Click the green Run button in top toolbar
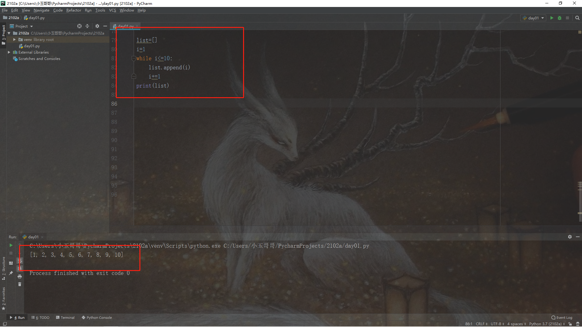The image size is (582, 327). point(552,18)
